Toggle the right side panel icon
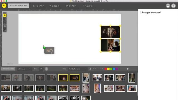The width and height of the screenshot is (178, 100). (173, 6)
